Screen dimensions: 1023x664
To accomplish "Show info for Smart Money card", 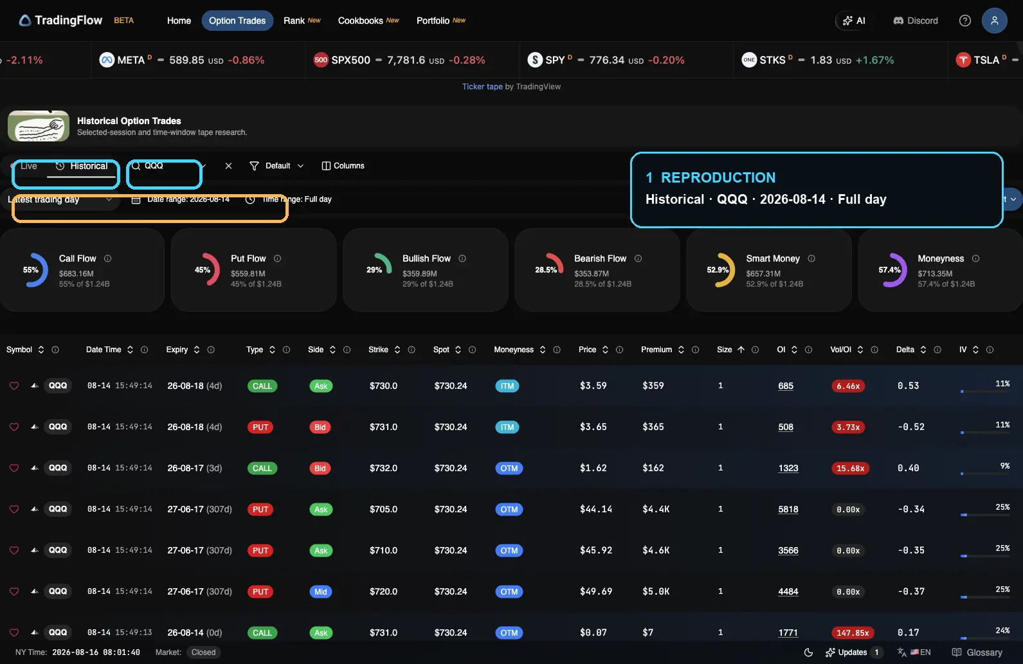I will coord(811,258).
